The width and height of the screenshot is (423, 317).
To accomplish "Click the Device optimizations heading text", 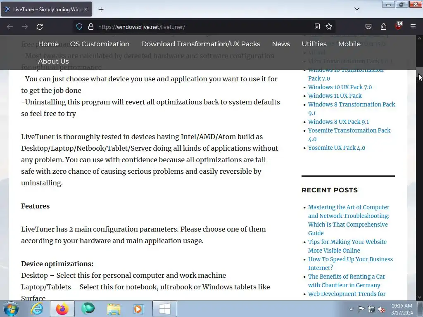I will pyautogui.click(x=57, y=264).
